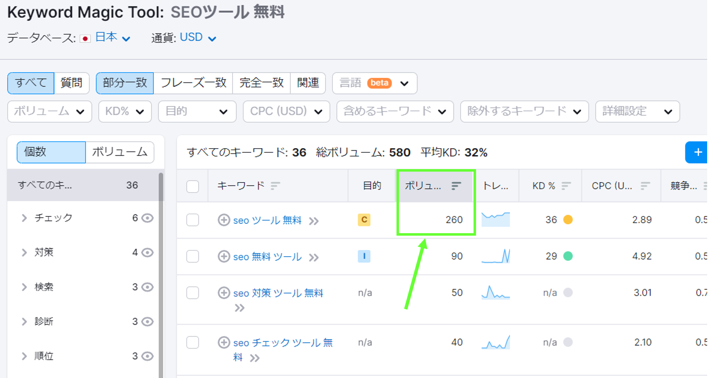The height and width of the screenshot is (378, 708).
Task: Check the seo ツール 無料 row checkbox
Action: (x=193, y=220)
